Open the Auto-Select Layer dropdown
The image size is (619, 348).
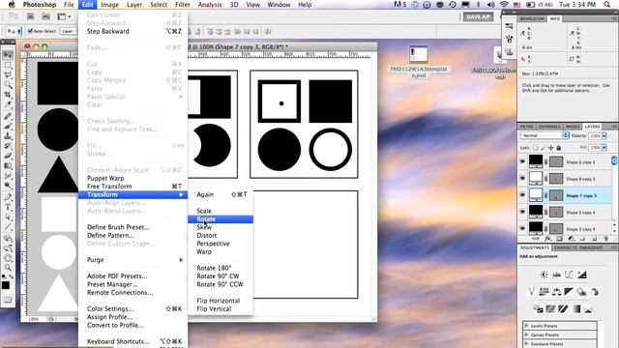69,31
